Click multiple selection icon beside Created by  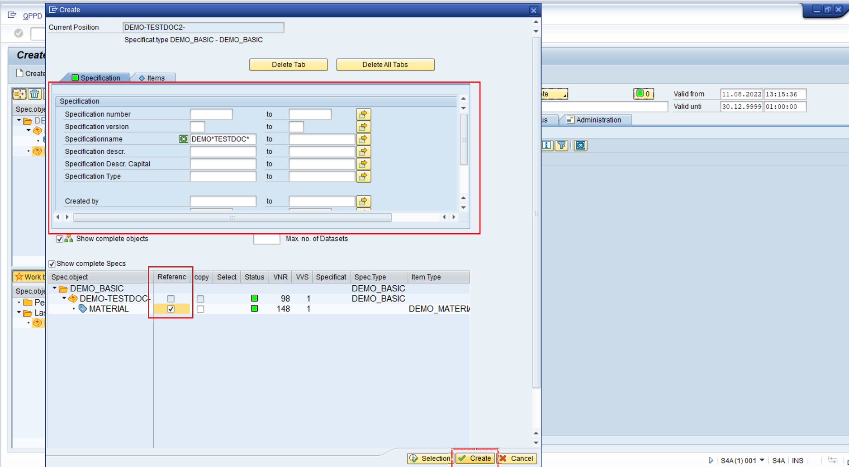tap(363, 201)
